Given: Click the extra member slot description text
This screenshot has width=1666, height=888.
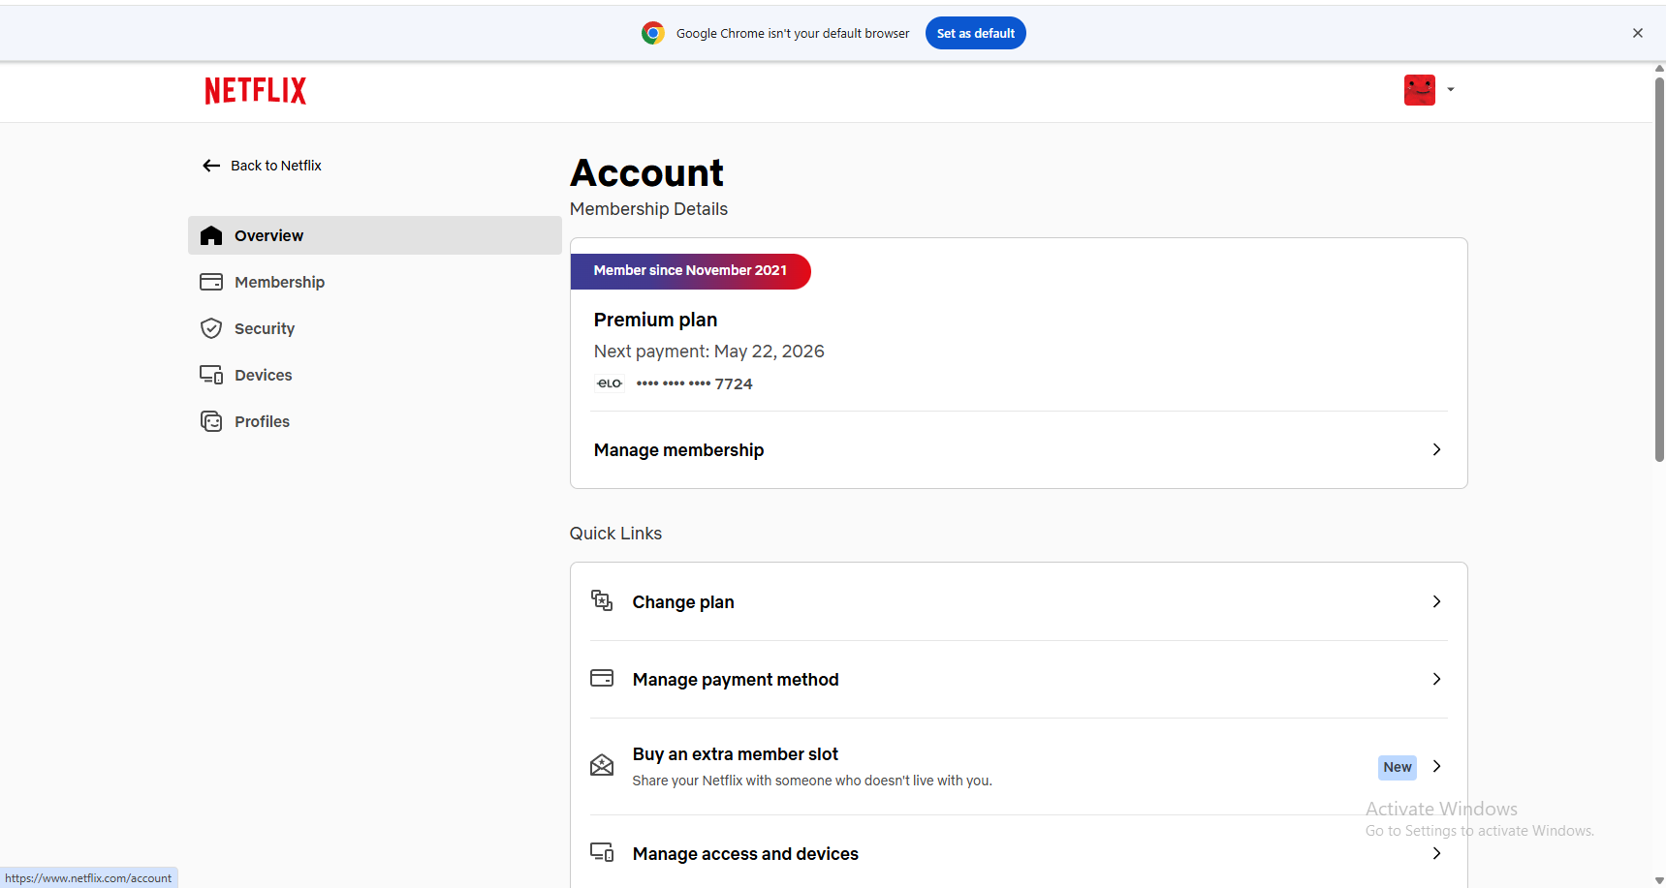Looking at the screenshot, I should (812, 781).
